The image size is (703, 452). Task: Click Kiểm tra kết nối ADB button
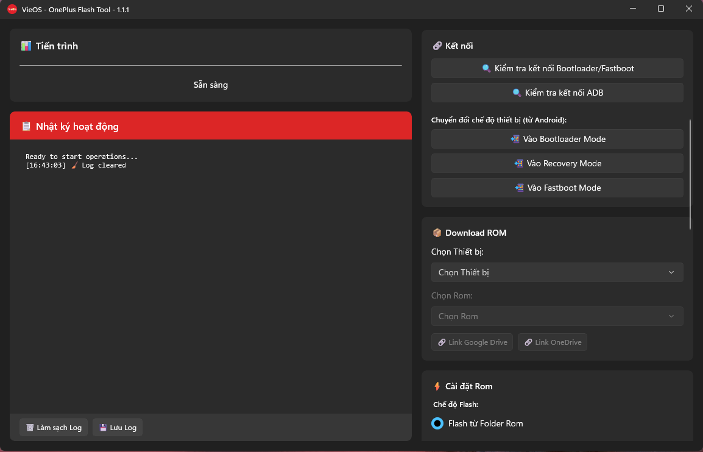tap(557, 93)
